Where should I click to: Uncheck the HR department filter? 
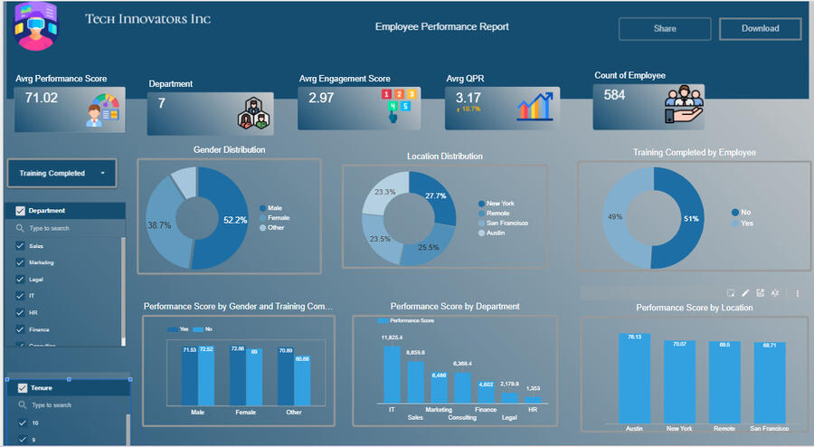pyautogui.click(x=21, y=312)
